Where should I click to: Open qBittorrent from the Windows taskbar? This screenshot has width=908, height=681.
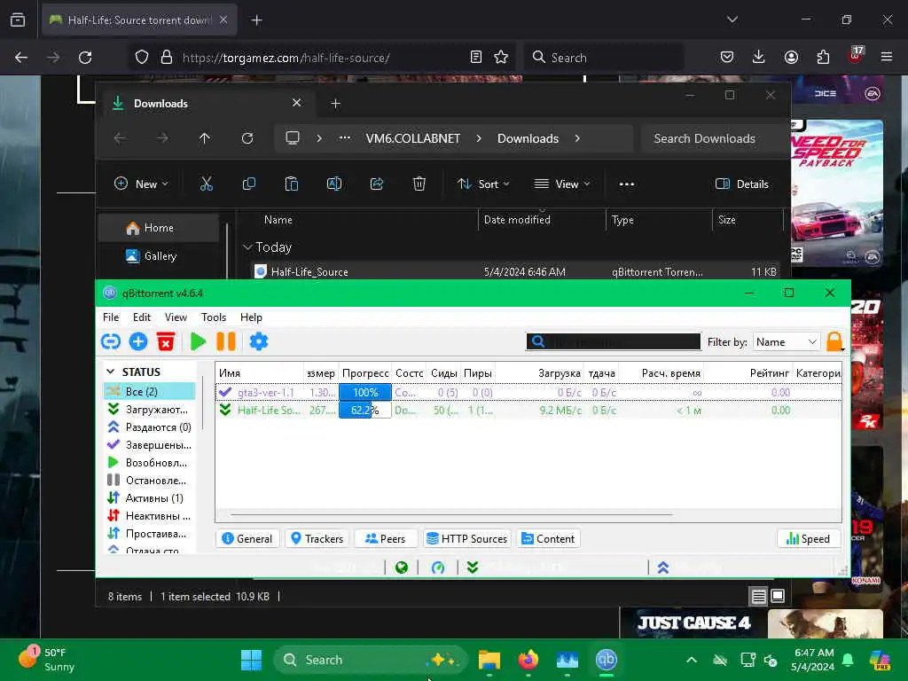607,660
